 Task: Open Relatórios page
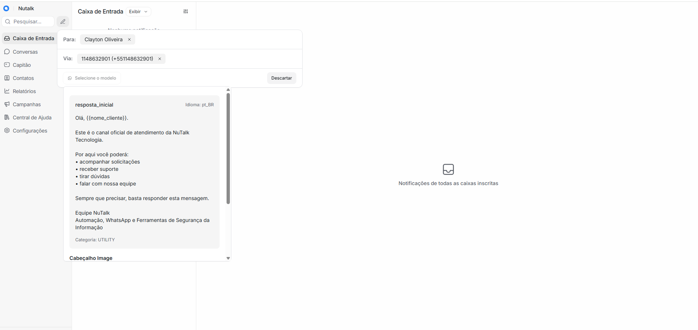click(24, 91)
